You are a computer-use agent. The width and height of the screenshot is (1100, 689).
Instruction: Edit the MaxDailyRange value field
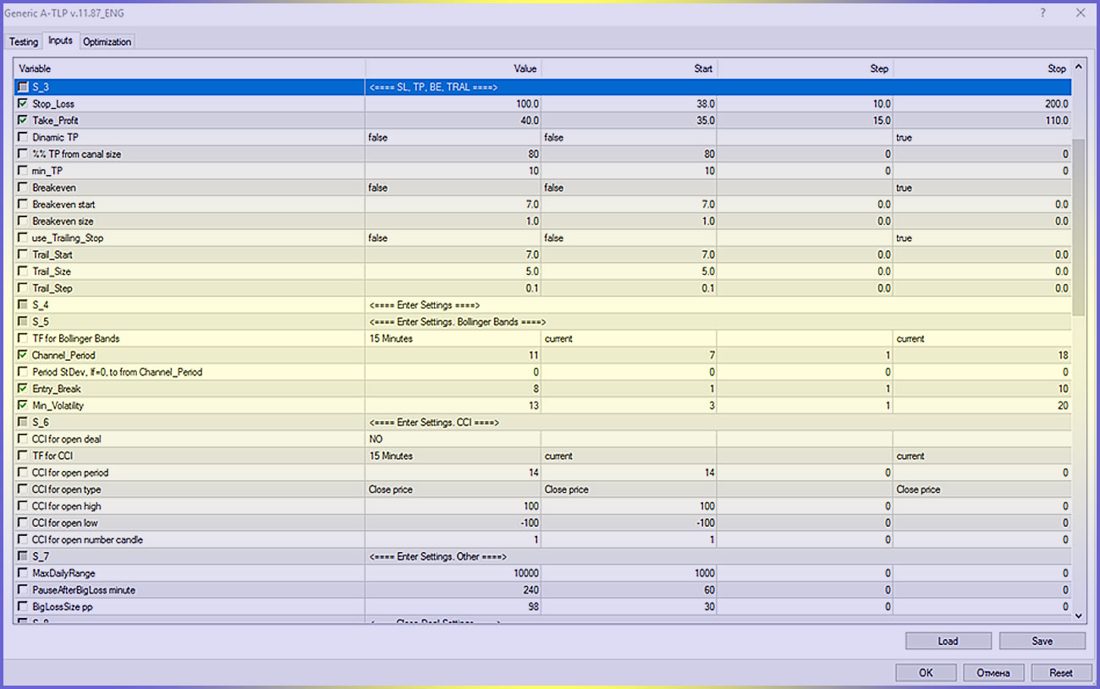[x=453, y=573]
